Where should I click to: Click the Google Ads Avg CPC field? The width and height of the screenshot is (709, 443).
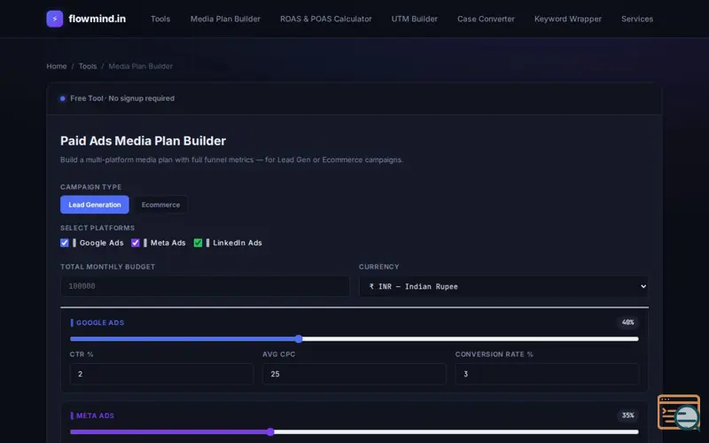(354, 374)
